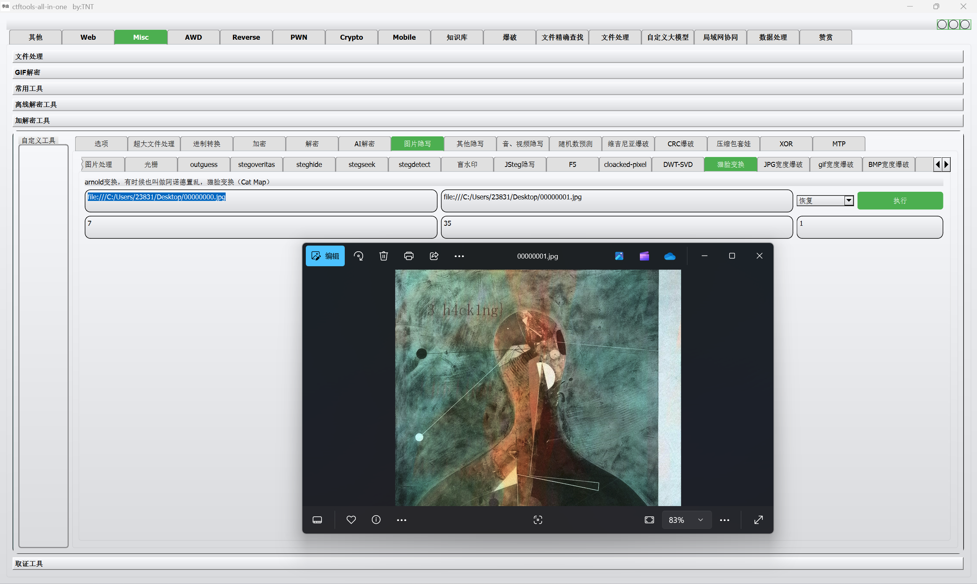Click the green 执行 execute button
Screen dimensions: 977x584
pos(900,201)
